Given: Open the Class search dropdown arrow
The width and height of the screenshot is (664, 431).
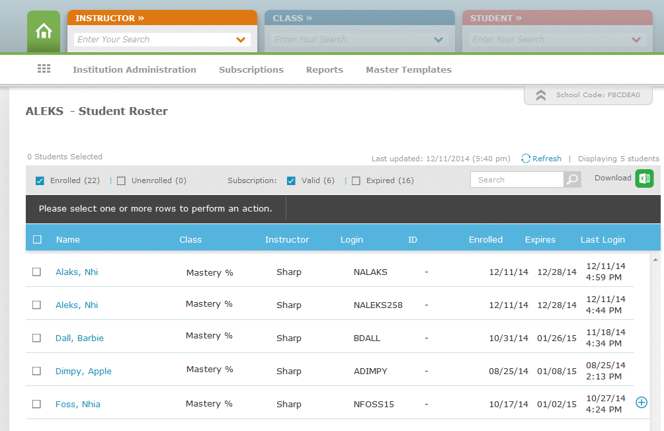Looking at the screenshot, I should [x=438, y=40].
